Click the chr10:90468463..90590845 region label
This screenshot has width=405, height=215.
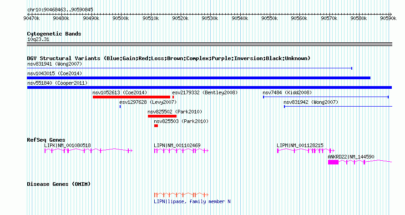pyautogui.click(x=60, y=10)
